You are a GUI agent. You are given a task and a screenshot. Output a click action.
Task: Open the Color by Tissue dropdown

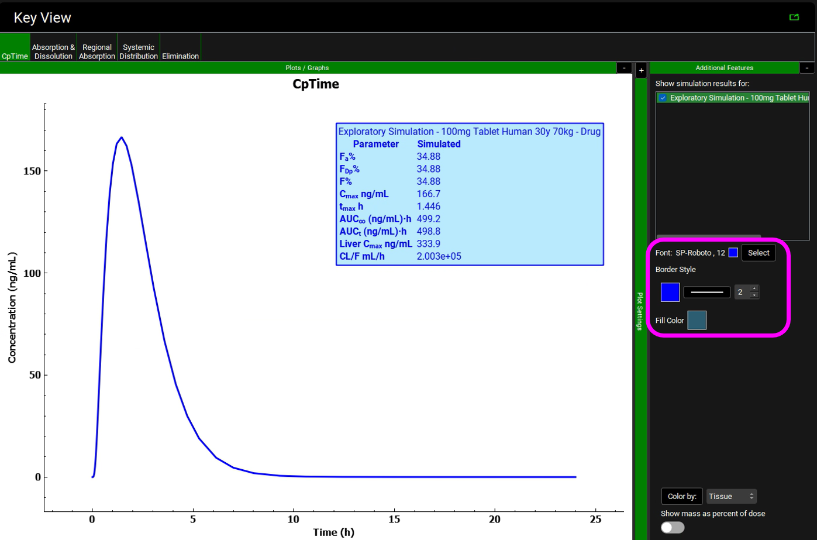click(x=731, y=496)
